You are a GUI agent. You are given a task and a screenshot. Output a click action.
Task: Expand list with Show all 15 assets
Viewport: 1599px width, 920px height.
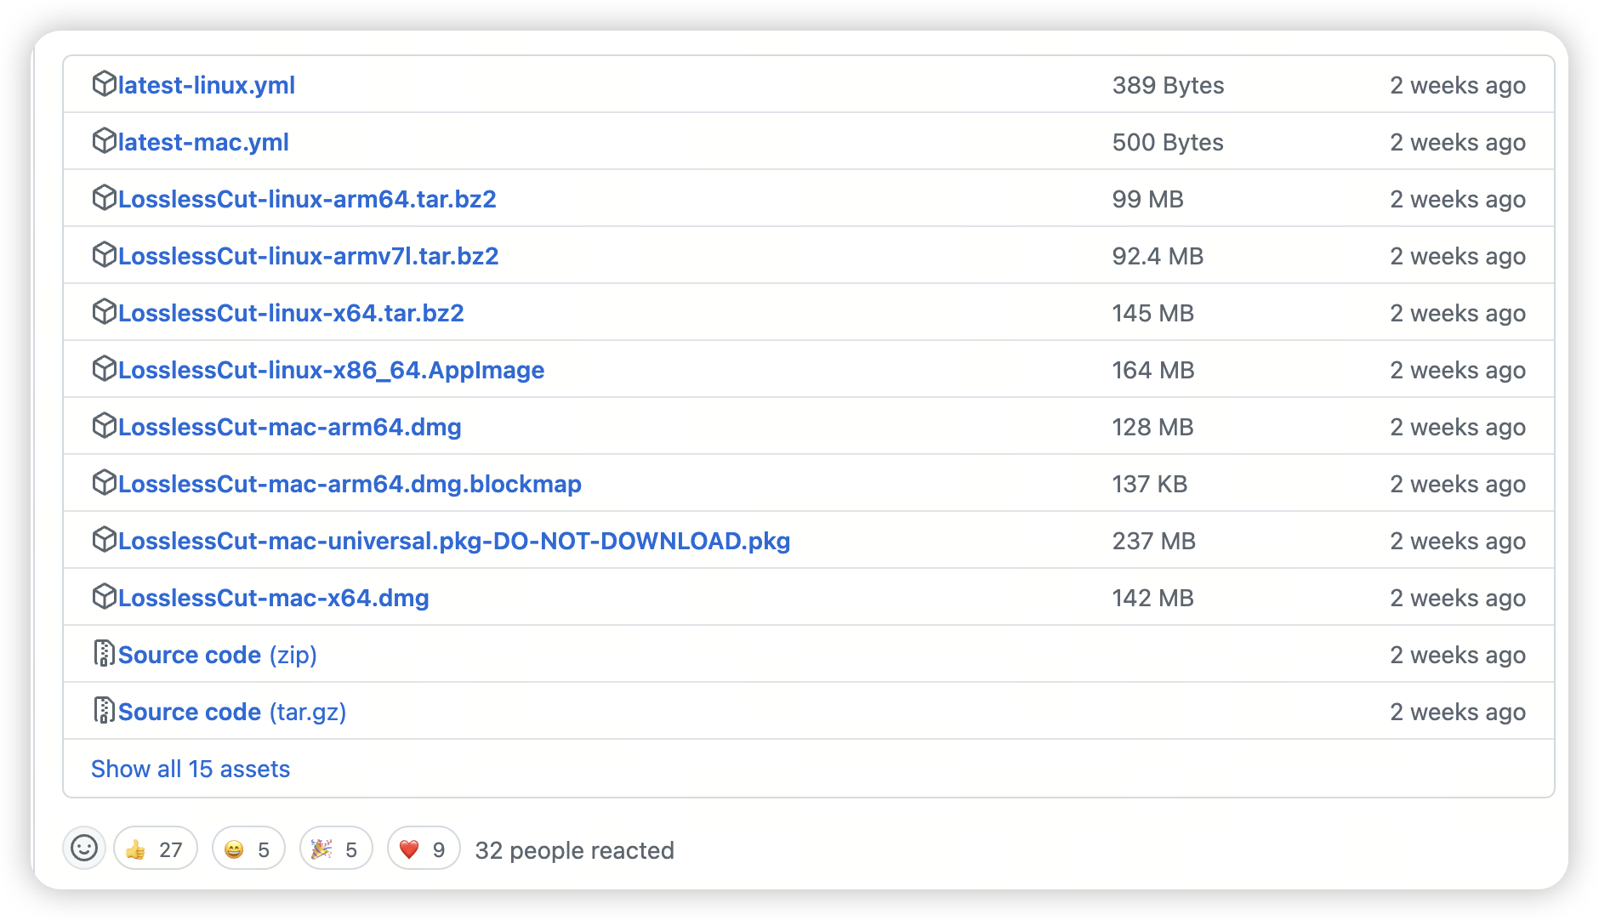(x=191, y=769)
